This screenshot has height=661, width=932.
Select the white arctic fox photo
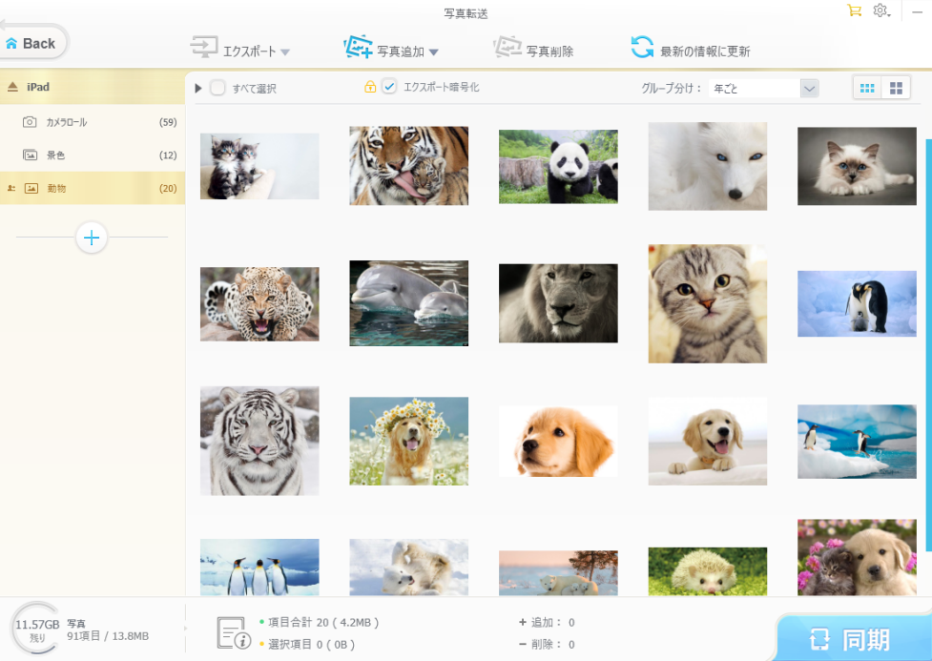(x=707, y=166)
